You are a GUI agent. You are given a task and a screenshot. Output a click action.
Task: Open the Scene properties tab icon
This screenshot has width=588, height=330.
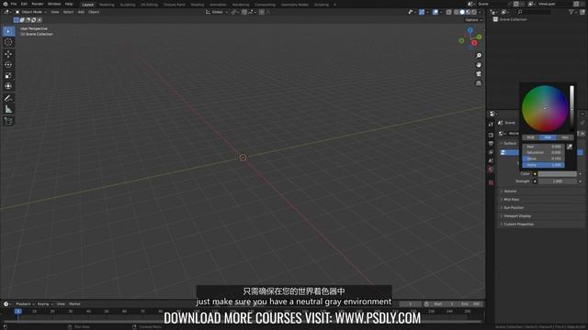pos(491,161)
